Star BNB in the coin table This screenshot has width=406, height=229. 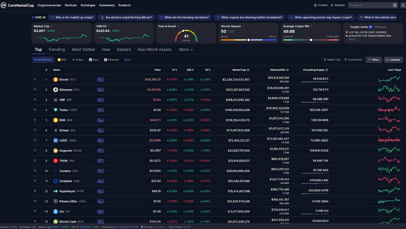click(35, 120)
